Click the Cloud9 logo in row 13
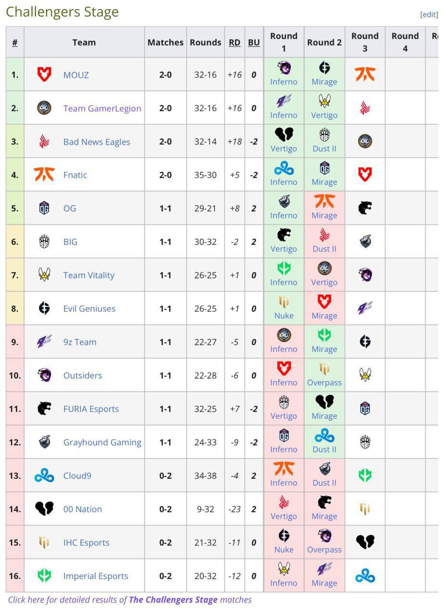 coord(44,475)
